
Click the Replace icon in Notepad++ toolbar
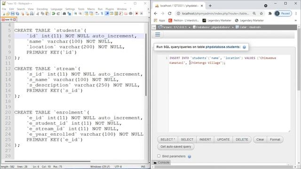[x=69, y=14]
